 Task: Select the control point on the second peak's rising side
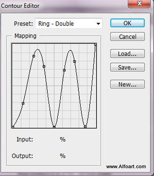pyautogui.click(x=64, y=70)
